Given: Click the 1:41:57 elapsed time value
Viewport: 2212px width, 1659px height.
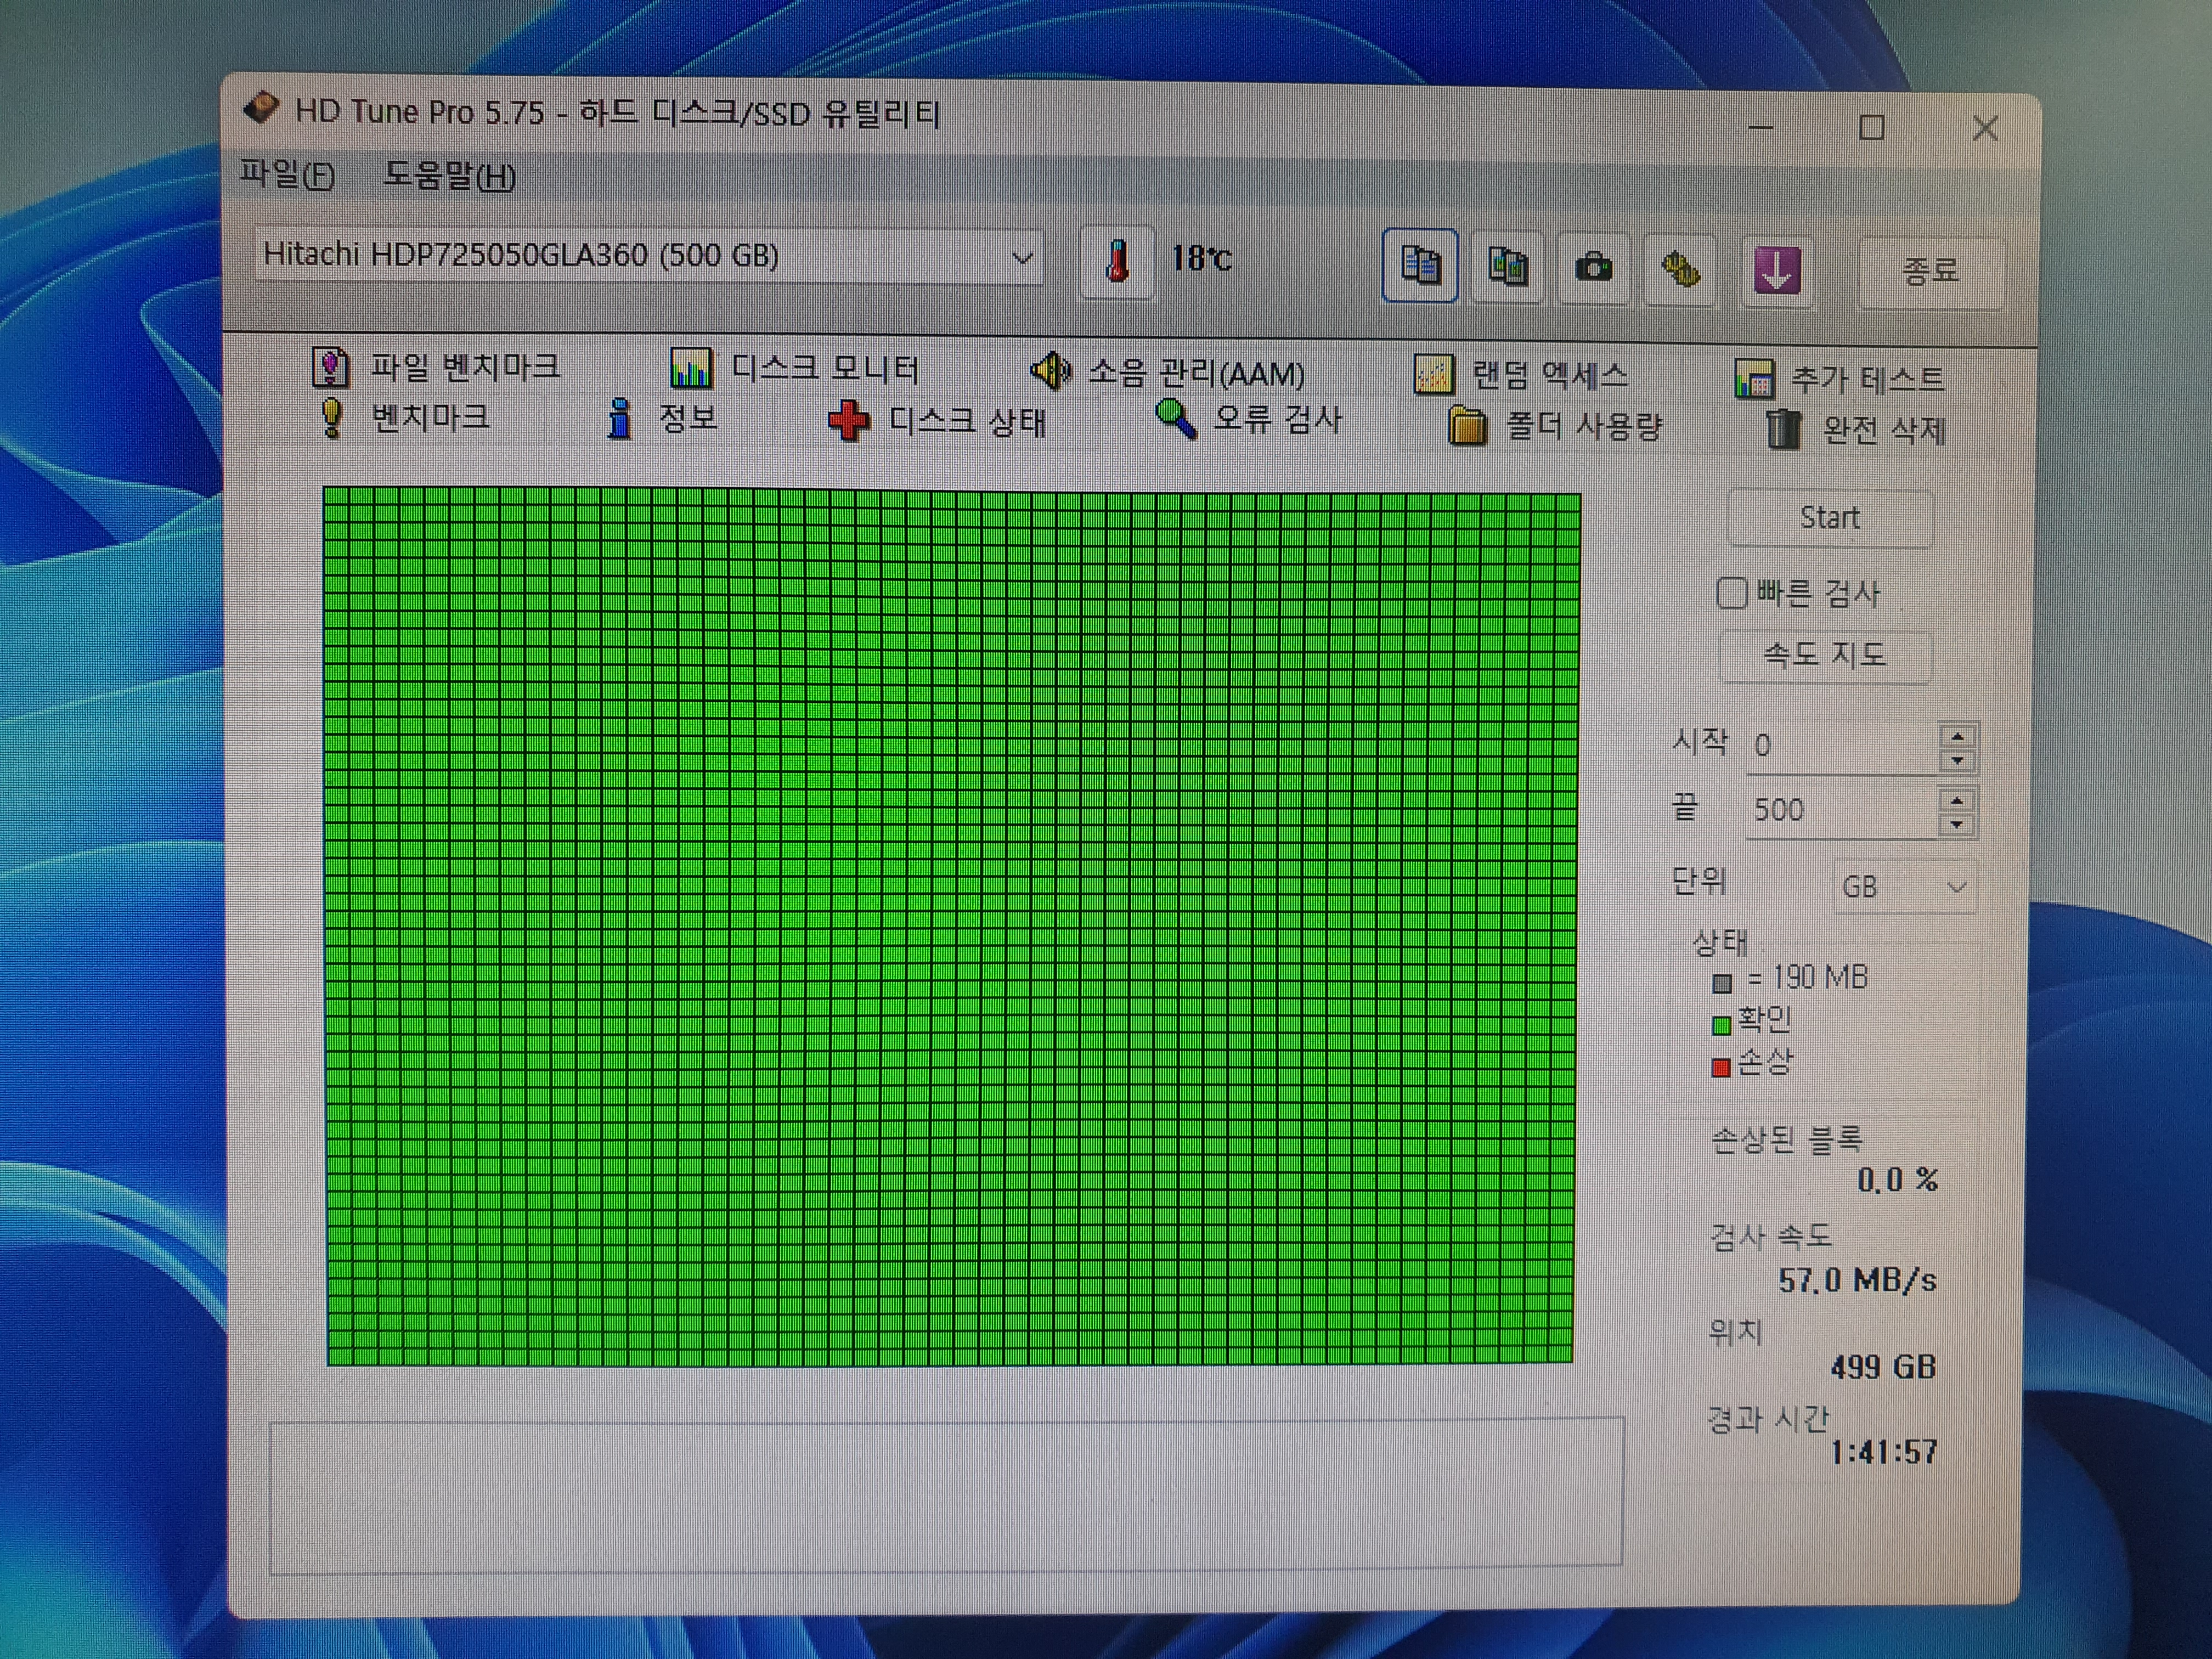Looking at the screenshot, I should point(1883,1451).
